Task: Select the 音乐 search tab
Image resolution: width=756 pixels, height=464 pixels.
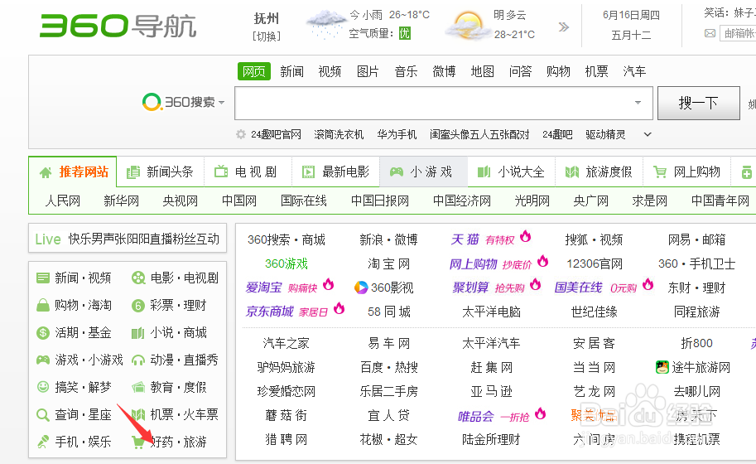Action: (x=406, y=71)
